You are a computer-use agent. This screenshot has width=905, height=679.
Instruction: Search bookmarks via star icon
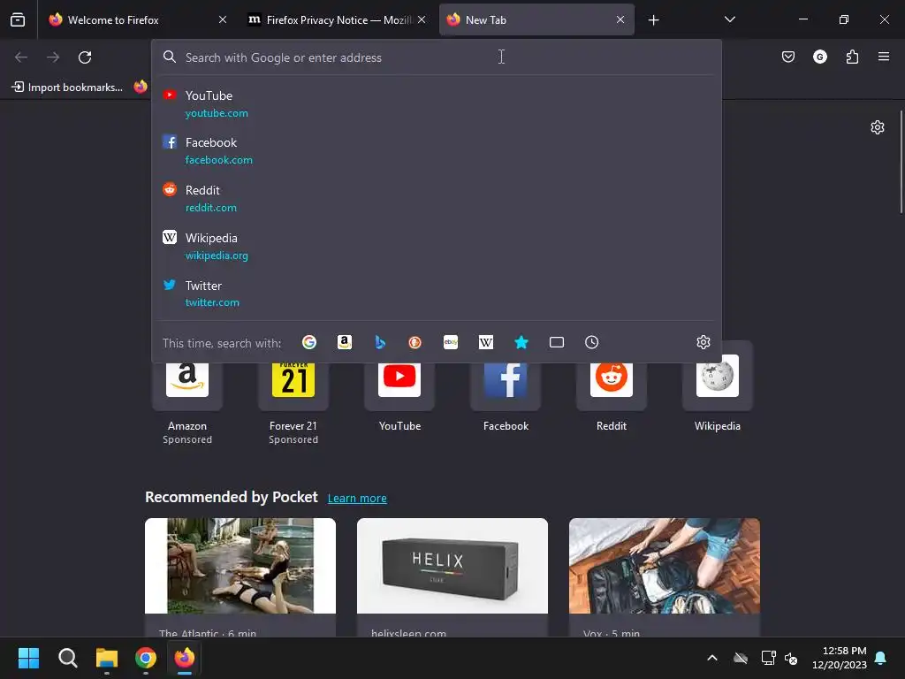(x=521, y=342)
